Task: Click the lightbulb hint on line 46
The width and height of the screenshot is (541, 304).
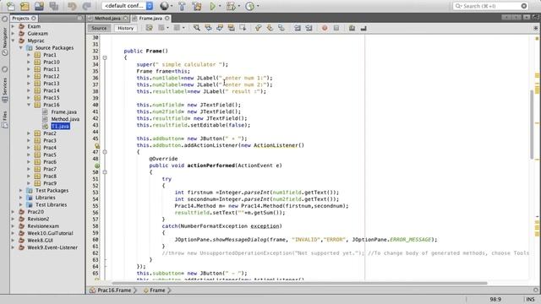Action: click(97, 145)
